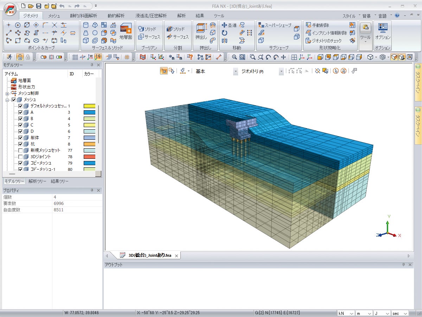
Task: Select the 押出し extrude tool
Action: [x=202, y=31]
